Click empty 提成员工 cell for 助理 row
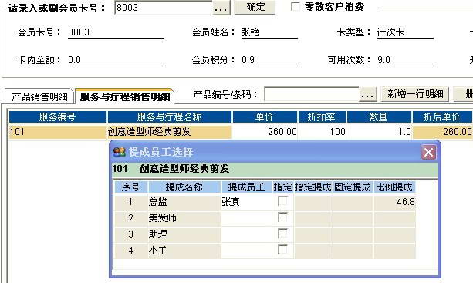Image resolution: width=473 pixels, height=283 pixels. [x=246, y=234]
